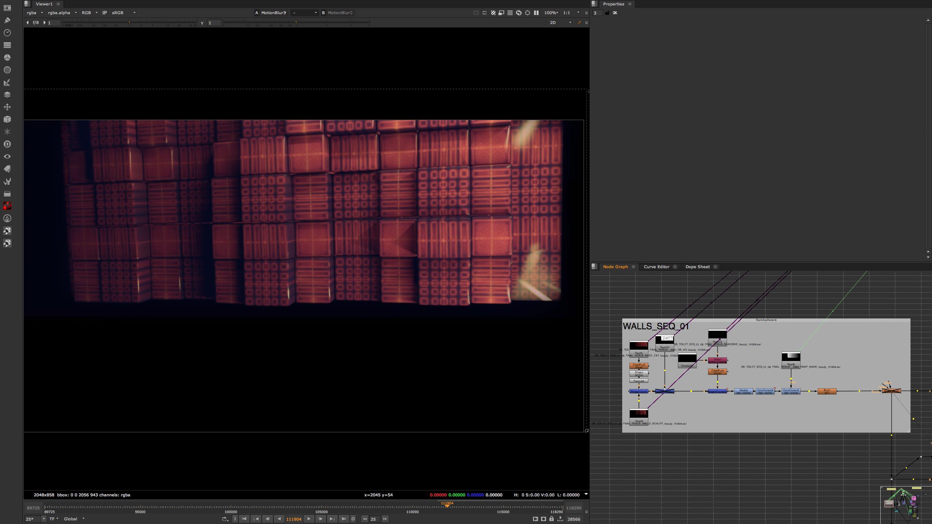Adjust the gamma Y slider
This screenshot has height=524, width=932.
pos(296,23)
